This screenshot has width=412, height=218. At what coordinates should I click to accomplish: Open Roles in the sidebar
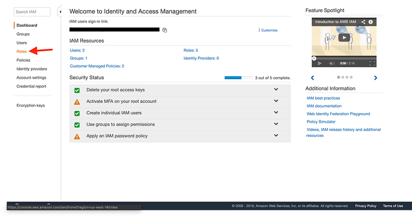[x=22, y=51]
